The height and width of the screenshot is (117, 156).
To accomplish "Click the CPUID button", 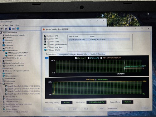I will pos(101,109).
